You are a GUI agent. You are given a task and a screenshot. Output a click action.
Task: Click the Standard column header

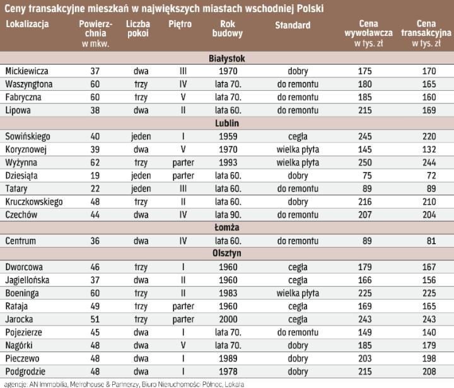click(x=293, y=25)
